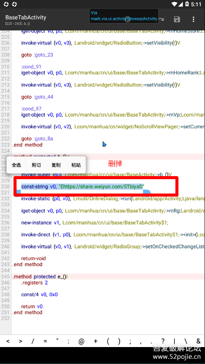Insert the = symbol from the shortcut bar

(45, 341)
